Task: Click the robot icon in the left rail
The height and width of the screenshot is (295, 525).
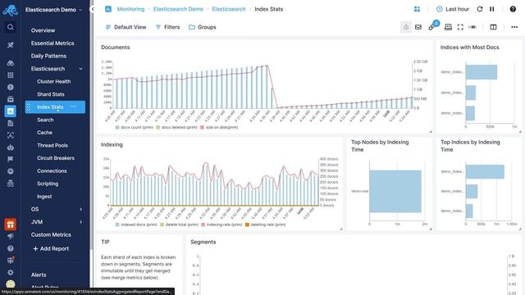Action: click(11, 147)
